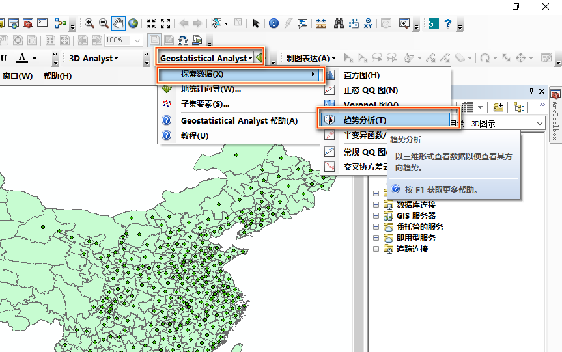Click the Go To XY icon
Image resolution: width=562 pixels, height=352 pixels.
[x=368, y=23]
